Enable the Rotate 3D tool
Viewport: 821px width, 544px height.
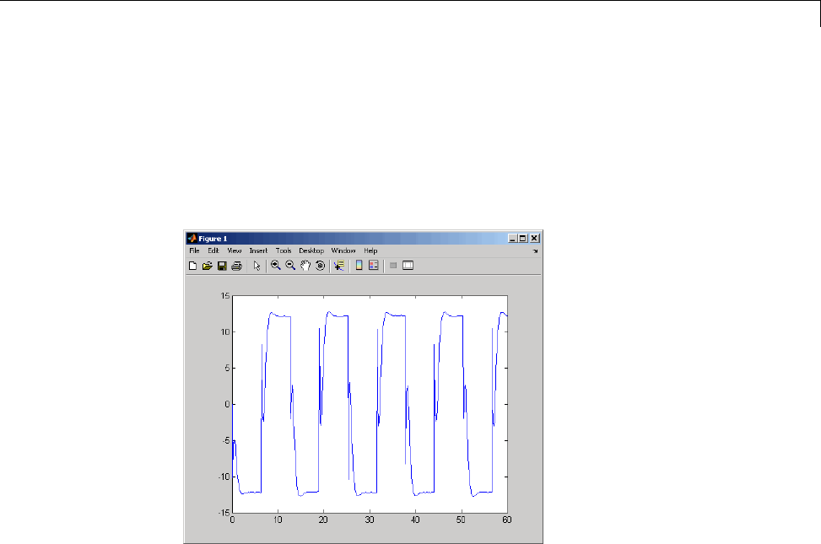321,266
